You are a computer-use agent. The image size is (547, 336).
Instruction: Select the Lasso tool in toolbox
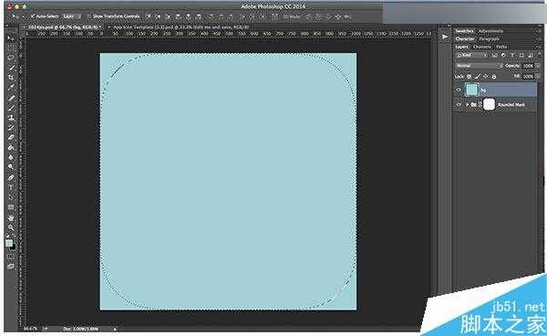click(x=11, y=58)
